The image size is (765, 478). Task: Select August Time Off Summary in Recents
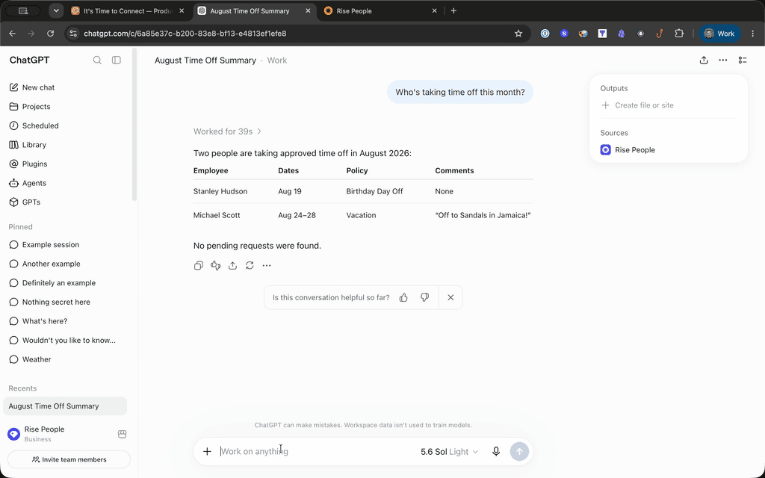point(65,406)
